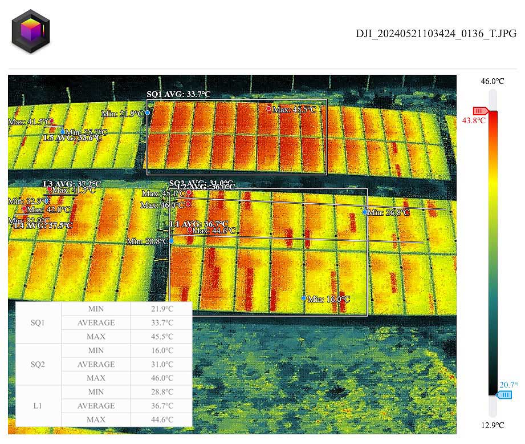Click the SQ1 AVG 33.7°C region label
Image resolution: width=525 pixels, height=444 pixels.
point(178,94)
